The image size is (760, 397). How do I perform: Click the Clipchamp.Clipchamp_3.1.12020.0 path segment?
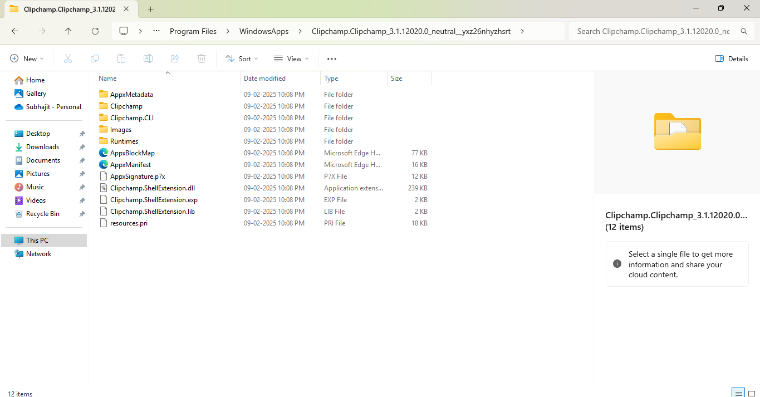point(411,31)
